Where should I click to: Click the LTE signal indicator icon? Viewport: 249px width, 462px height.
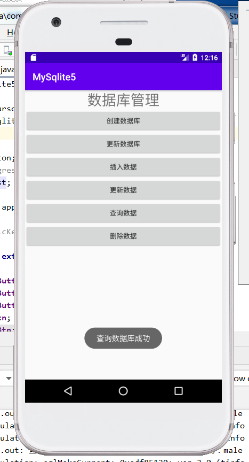[184, 57]
